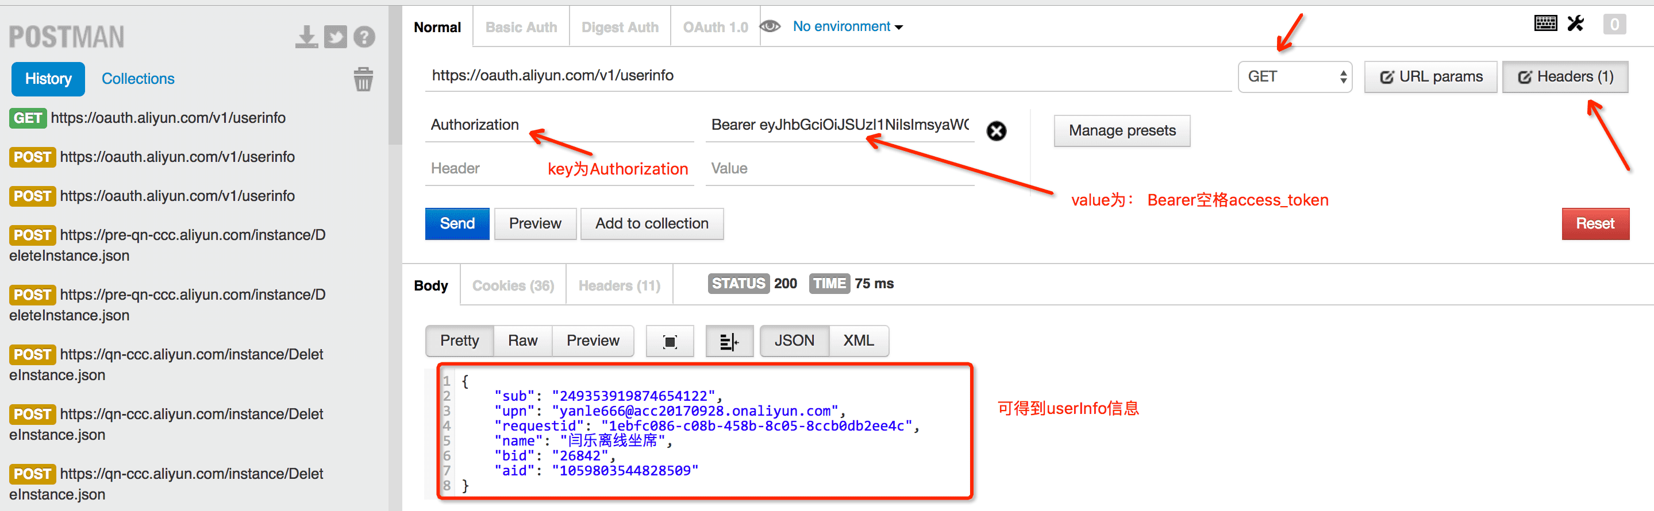The image size is (1654, 511).
Task: Select Pretty response format
Action: pos(460,341)
